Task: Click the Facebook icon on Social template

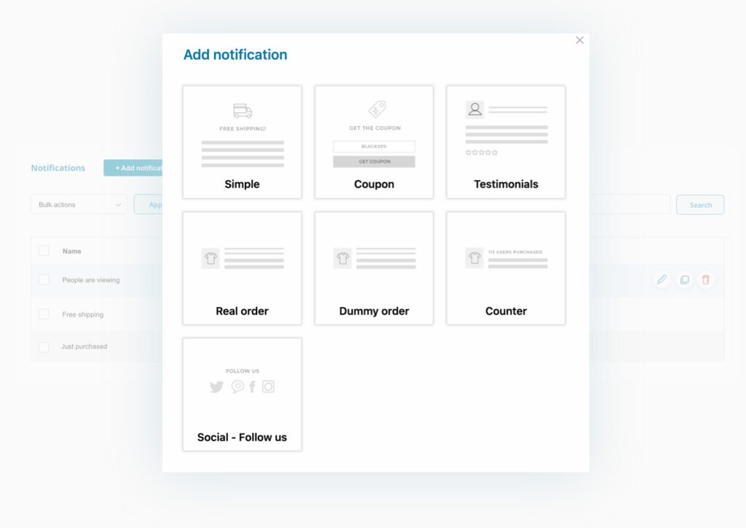Action: click(251, 387)
